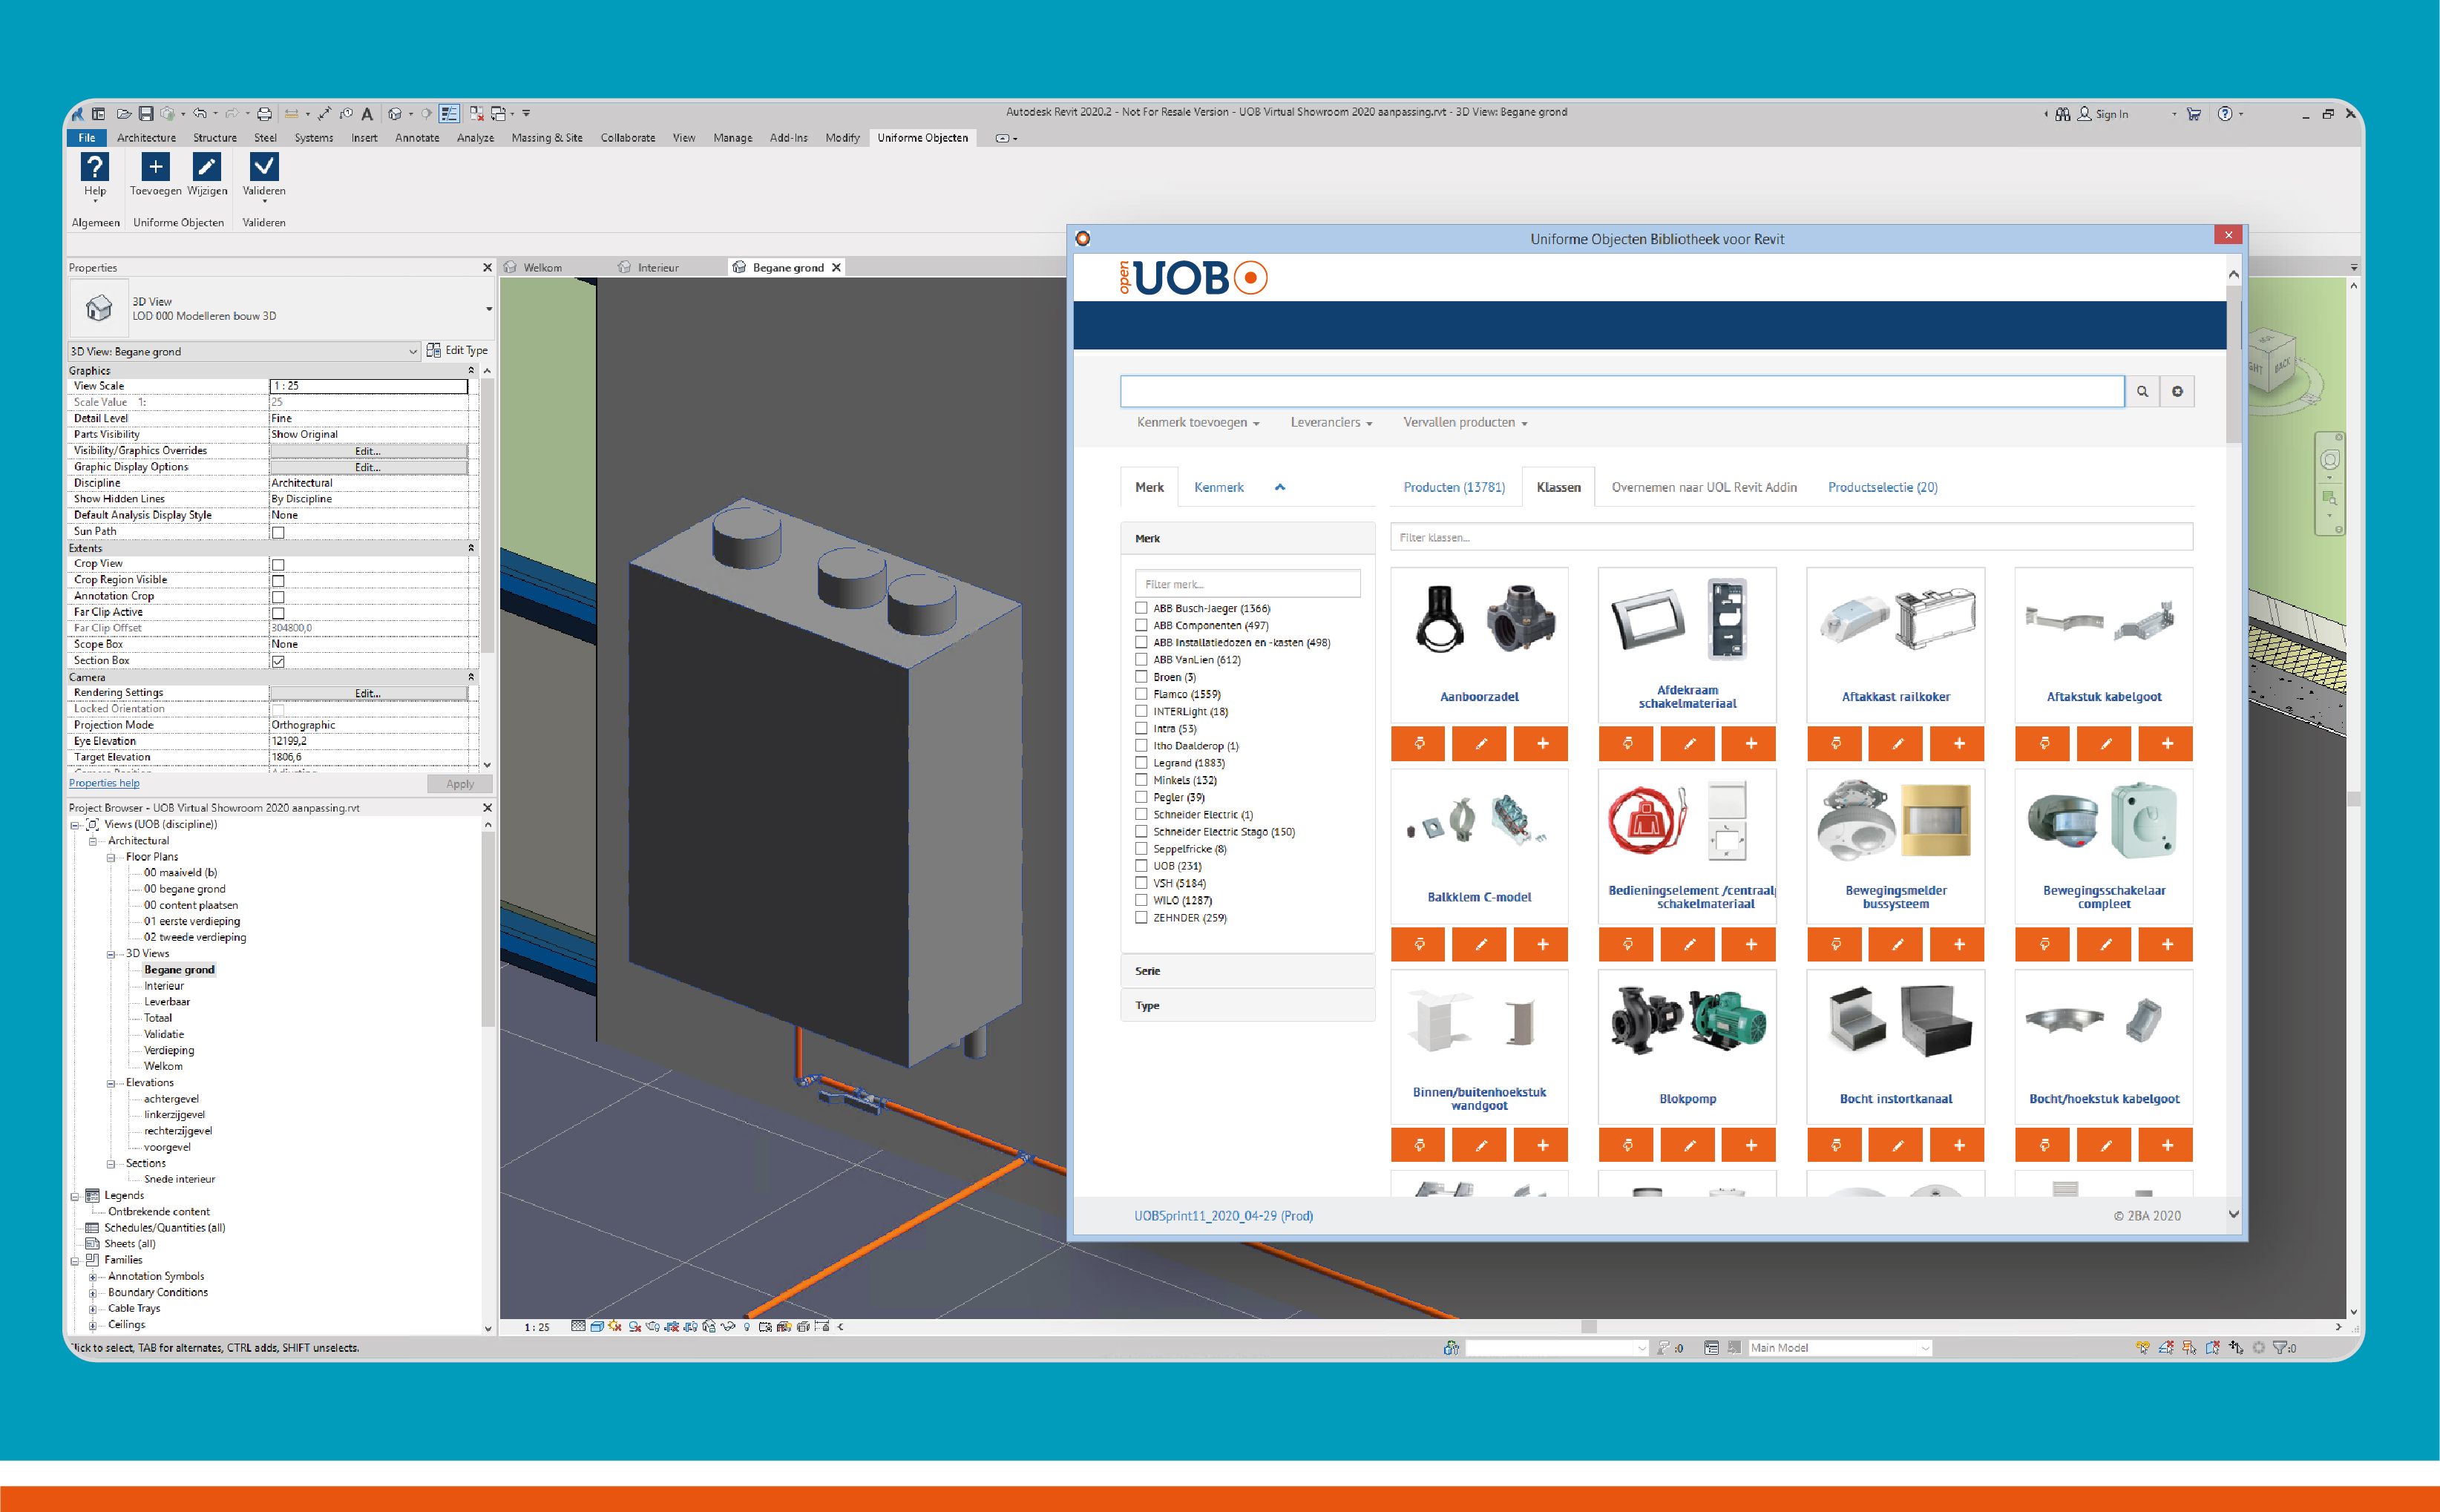Switch to the Producten (13781) tab

pos(1453,487)
